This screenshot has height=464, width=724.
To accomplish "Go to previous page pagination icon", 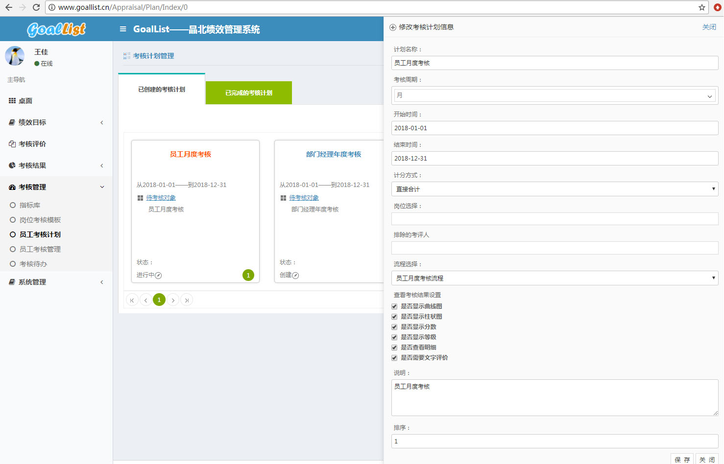I will (145, 300).
